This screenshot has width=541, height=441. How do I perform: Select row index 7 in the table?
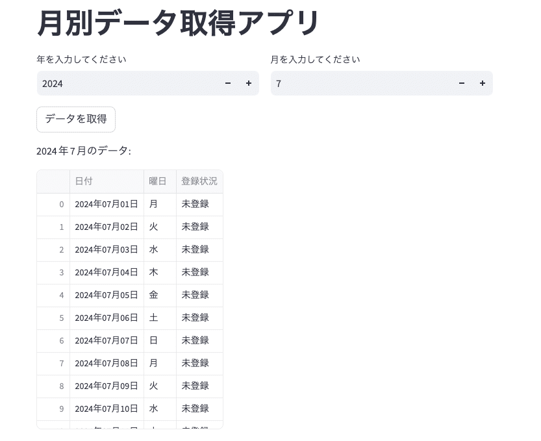click(x=53, y=364)
